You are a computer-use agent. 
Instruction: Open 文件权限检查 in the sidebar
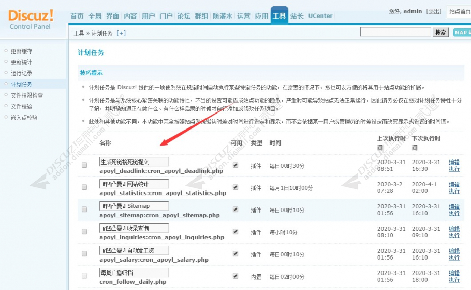[x=27, y=95]
